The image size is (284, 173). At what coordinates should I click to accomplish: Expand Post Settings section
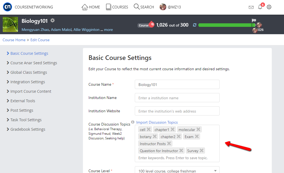coord(22,110)
